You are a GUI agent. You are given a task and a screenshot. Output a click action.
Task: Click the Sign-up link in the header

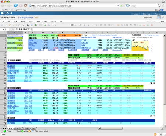[146, 14]
